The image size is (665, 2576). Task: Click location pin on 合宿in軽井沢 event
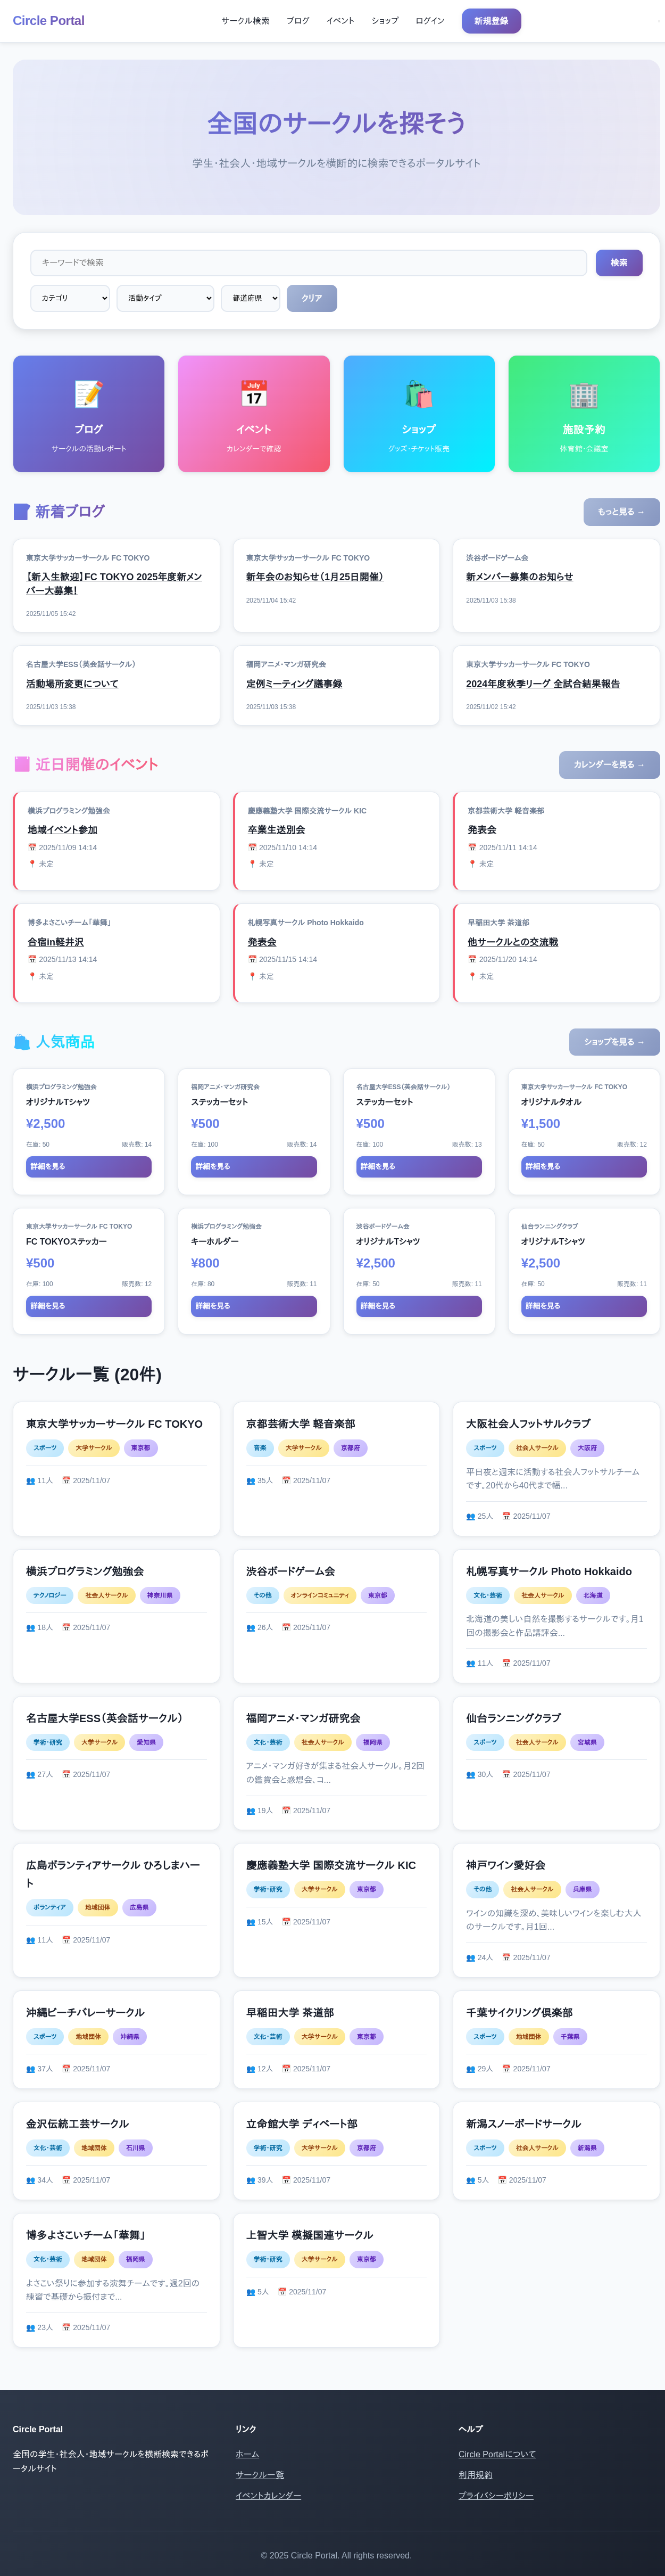tap(32, 976)
